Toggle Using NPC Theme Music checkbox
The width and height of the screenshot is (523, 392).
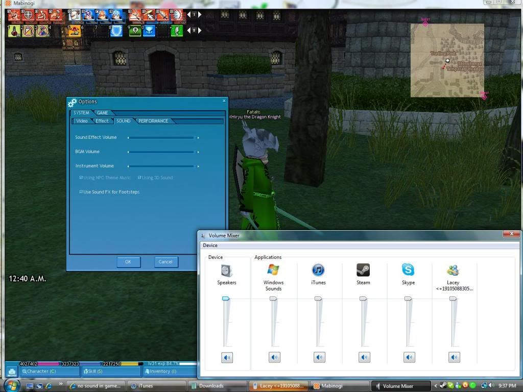tap(81, 178)
